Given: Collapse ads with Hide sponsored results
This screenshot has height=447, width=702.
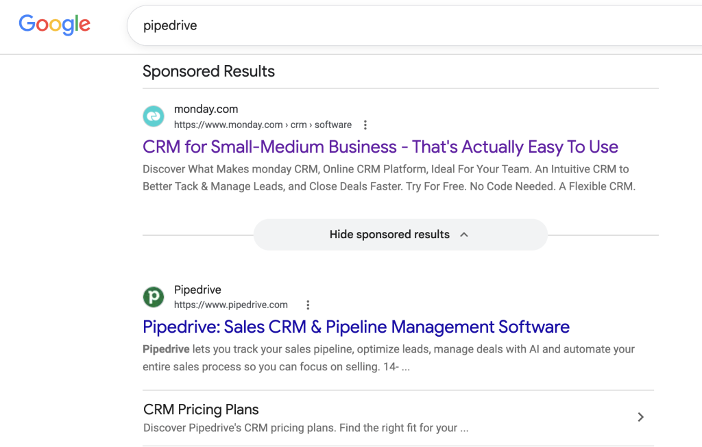Looking at the screenshot, I should (x=400, y=235).
